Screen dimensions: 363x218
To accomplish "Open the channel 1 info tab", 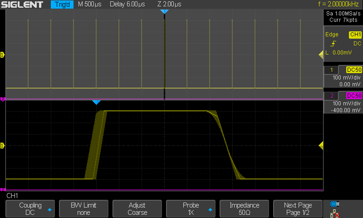I will point(331,70).
